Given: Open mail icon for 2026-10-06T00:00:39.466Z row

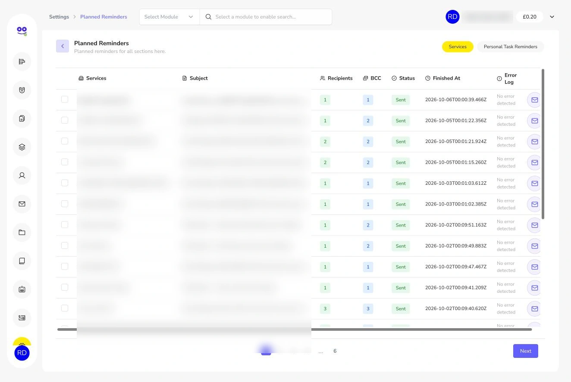Looking at the screenshot, I should [534, 100].
